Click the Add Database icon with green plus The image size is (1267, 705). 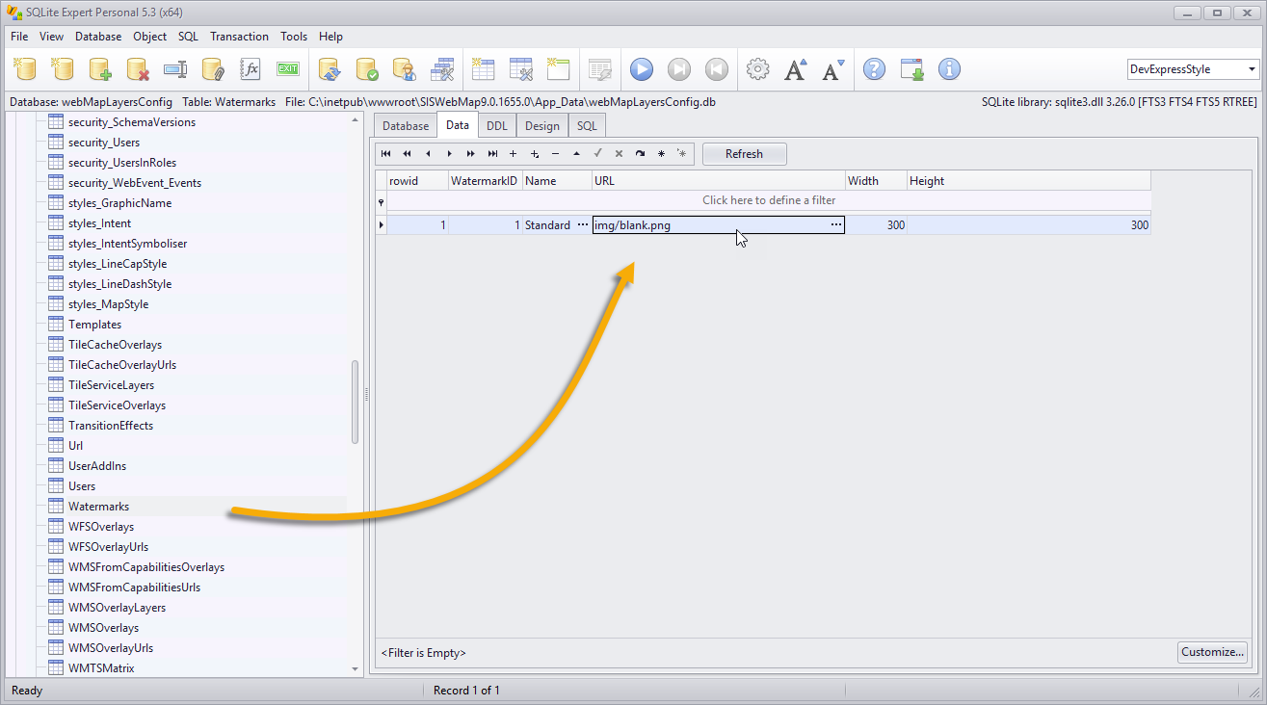100,69
